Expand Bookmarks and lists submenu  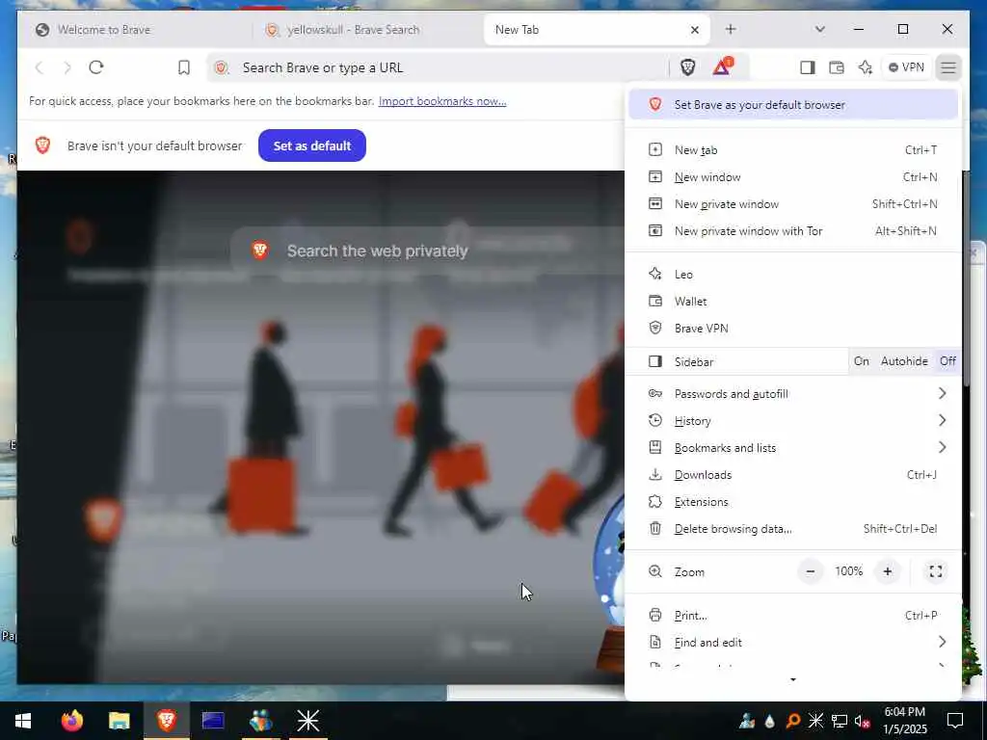pyautogui.click(x=793, y=448)
